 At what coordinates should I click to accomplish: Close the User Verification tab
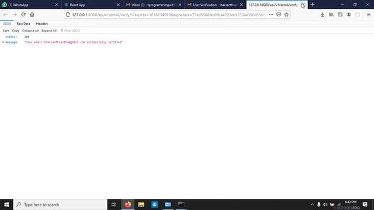click(x=241, y=5)
